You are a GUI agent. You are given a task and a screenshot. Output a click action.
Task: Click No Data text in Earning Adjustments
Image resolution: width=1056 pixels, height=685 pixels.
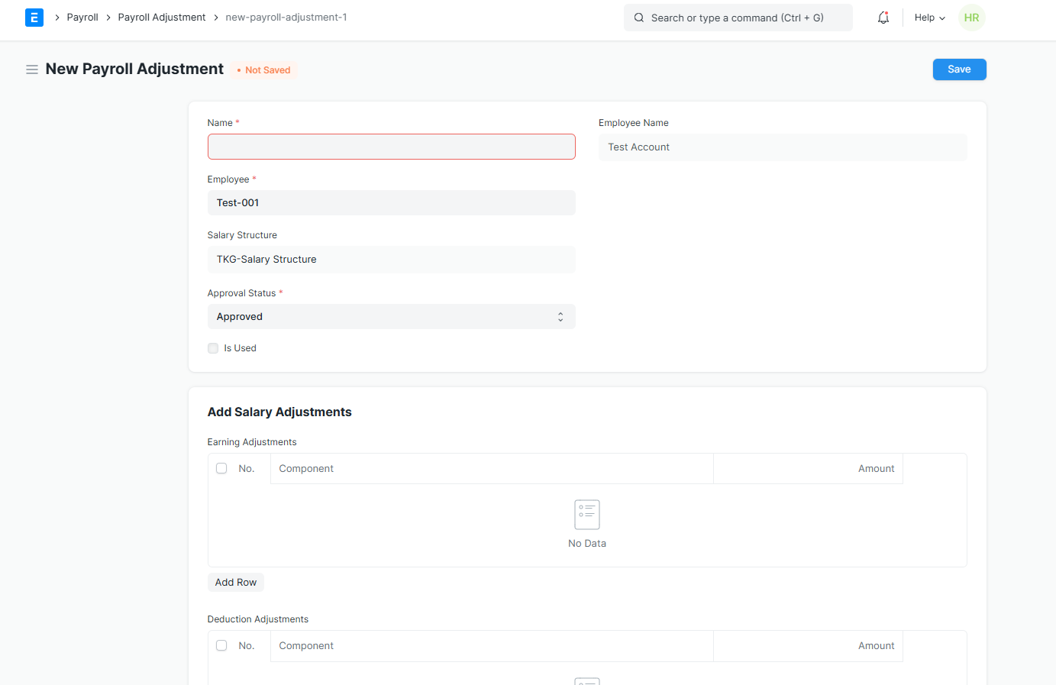pos(587,544)
